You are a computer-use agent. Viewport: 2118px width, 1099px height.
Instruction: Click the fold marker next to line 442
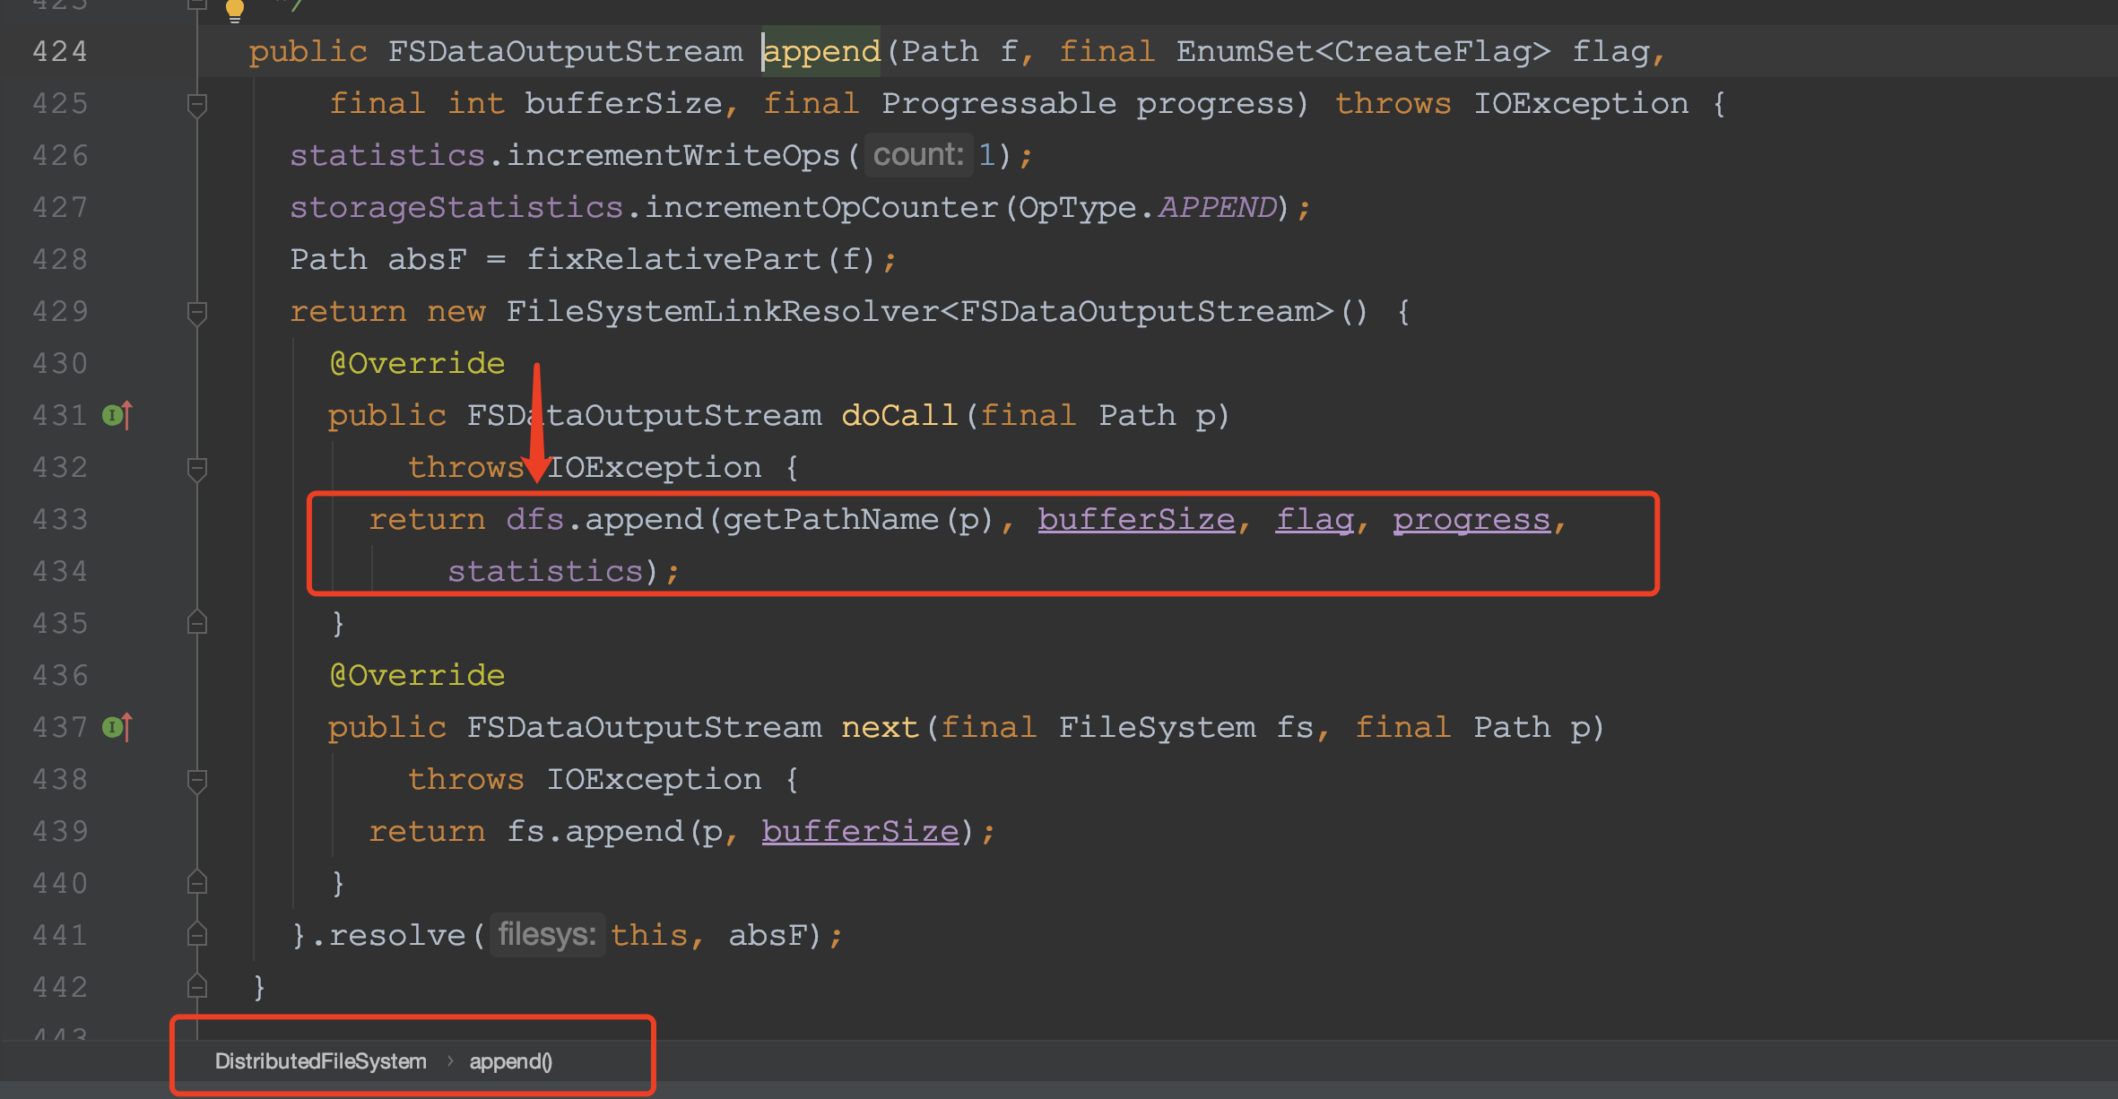click(x=196, y=986)
